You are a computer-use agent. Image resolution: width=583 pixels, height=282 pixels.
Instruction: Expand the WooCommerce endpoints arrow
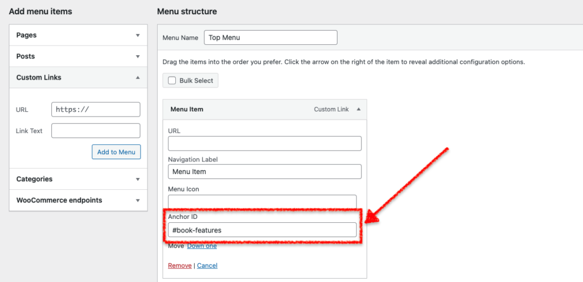pyautogui.click(x=137, y=201)
